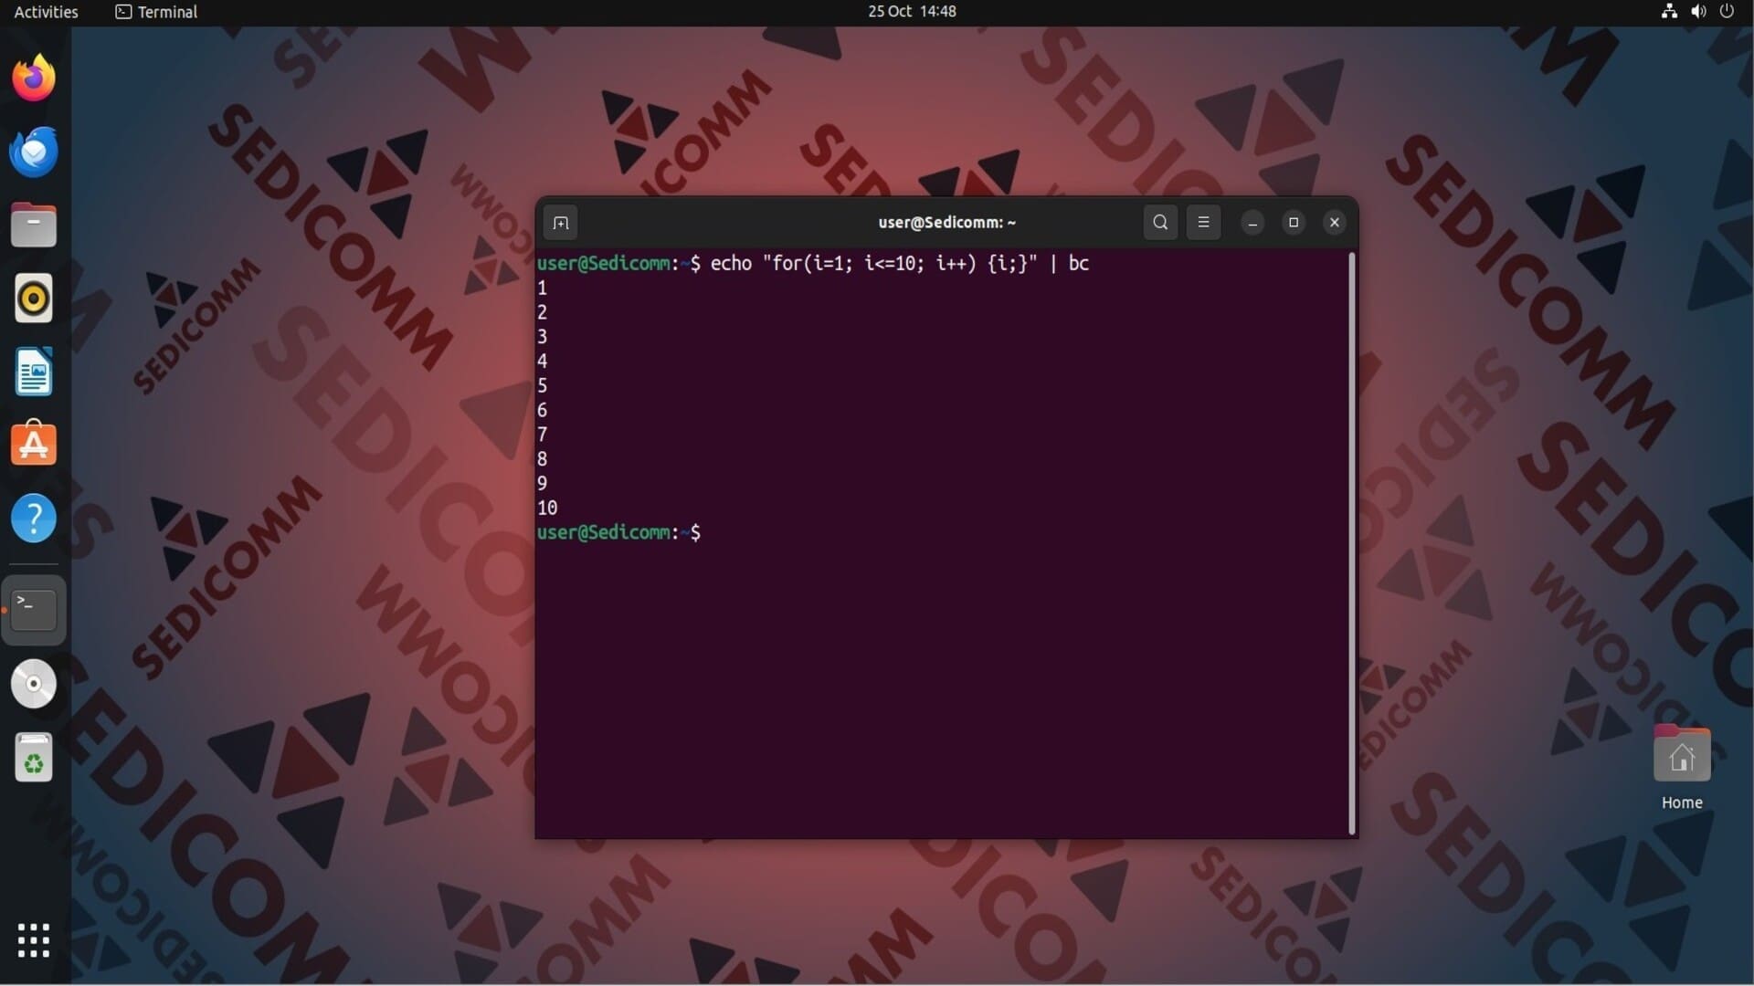Click output line showing 1
1754x986 pixels.
(x=543, y=288)
